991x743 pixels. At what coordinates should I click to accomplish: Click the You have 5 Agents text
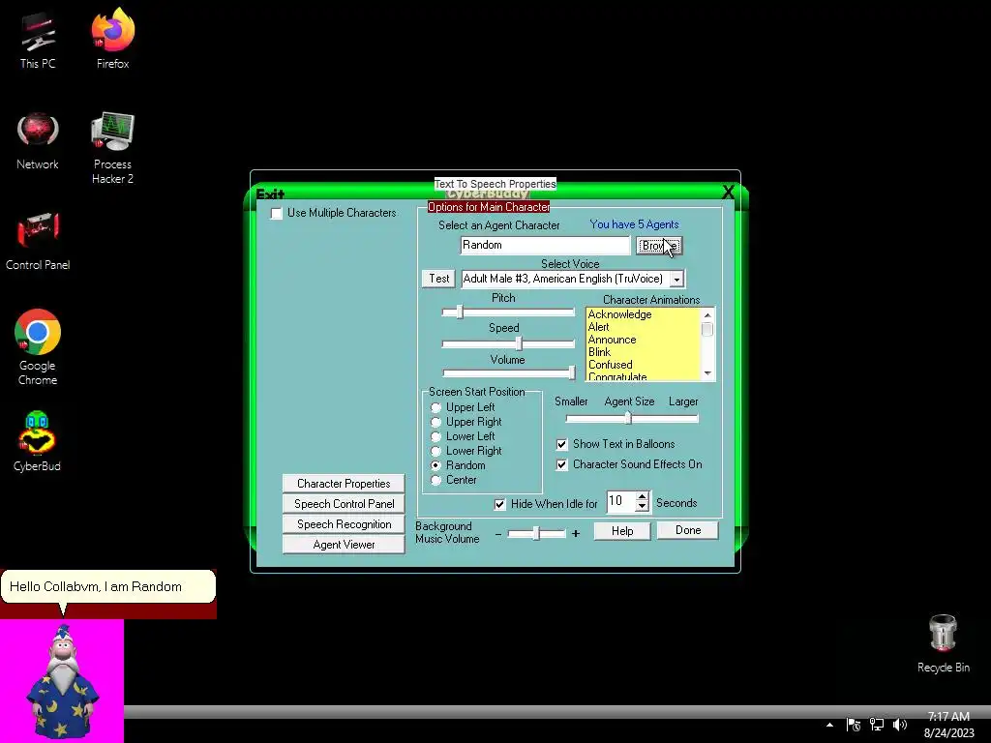click(x=634, y=224)
